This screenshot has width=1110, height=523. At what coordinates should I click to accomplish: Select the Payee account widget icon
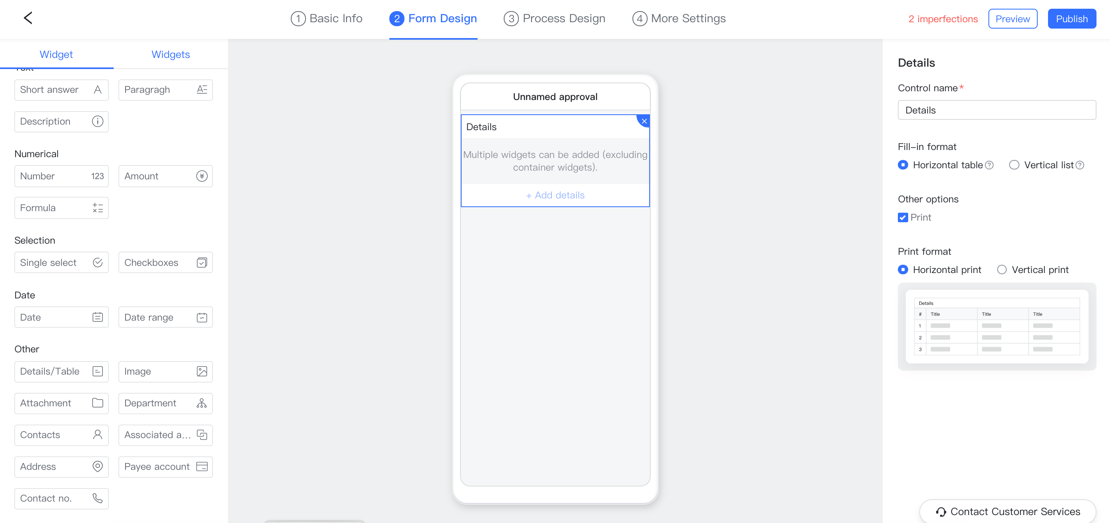pos(202,467)
